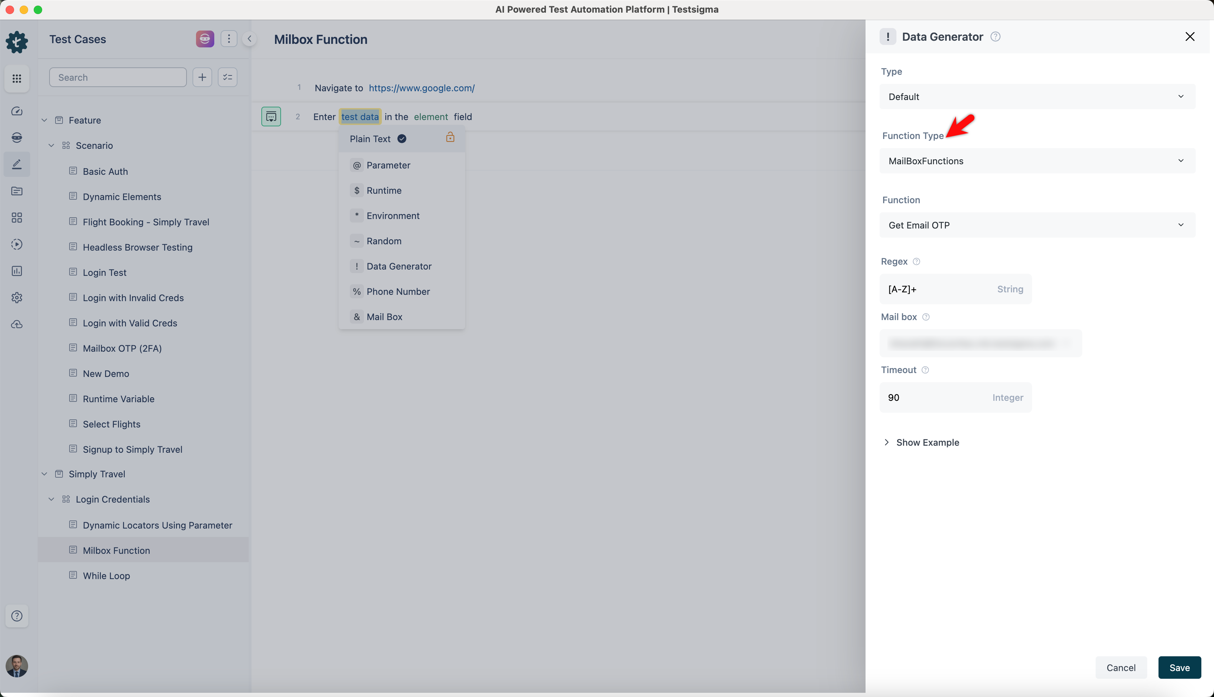This screenshot has height=697, width=1214.
Task: Click the Cancel button
Action: click(1121, 667)
